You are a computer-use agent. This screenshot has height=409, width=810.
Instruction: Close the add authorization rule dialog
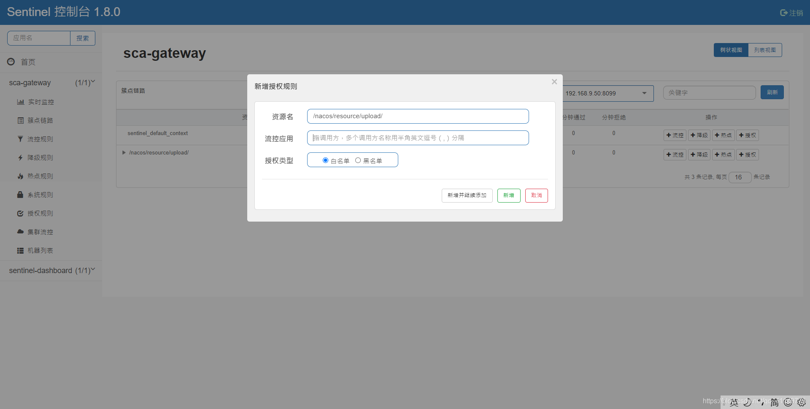pyautogui.click(x=554, y=82)
